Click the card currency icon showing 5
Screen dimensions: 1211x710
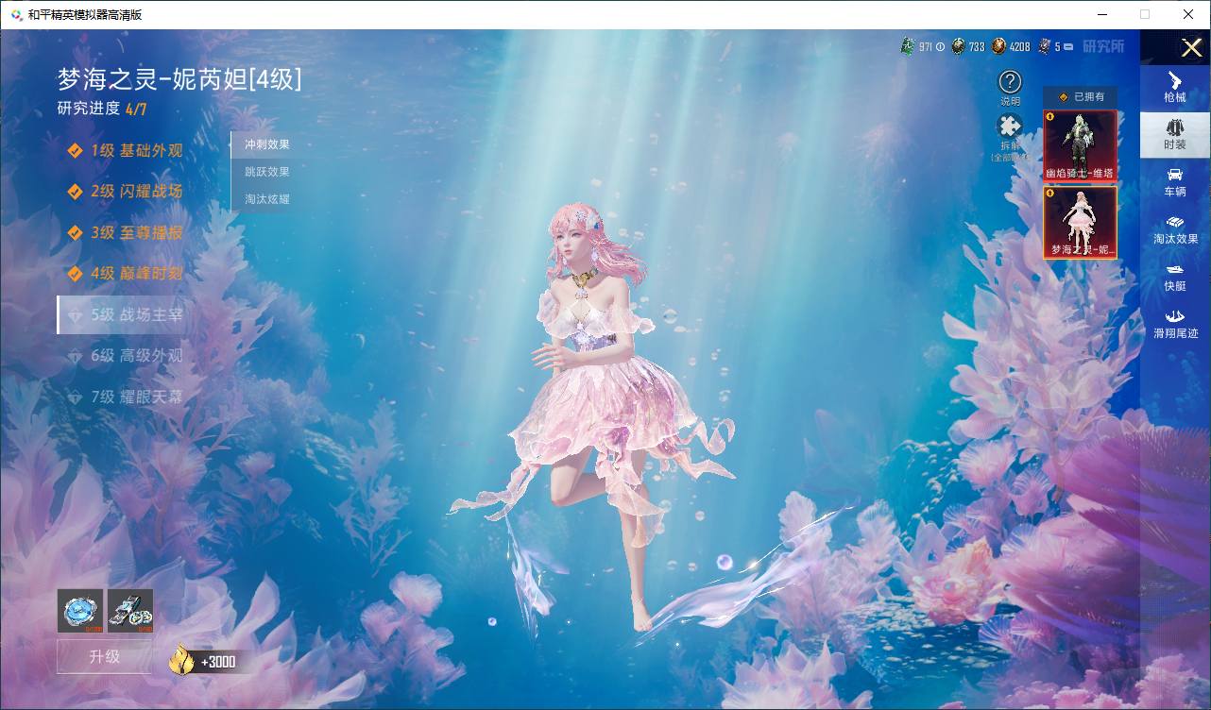pyautogui.click(x=1045, y=46)
